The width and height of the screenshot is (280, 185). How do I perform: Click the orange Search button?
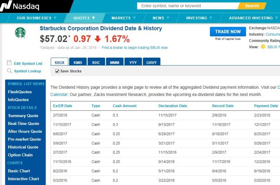point(252,6)
